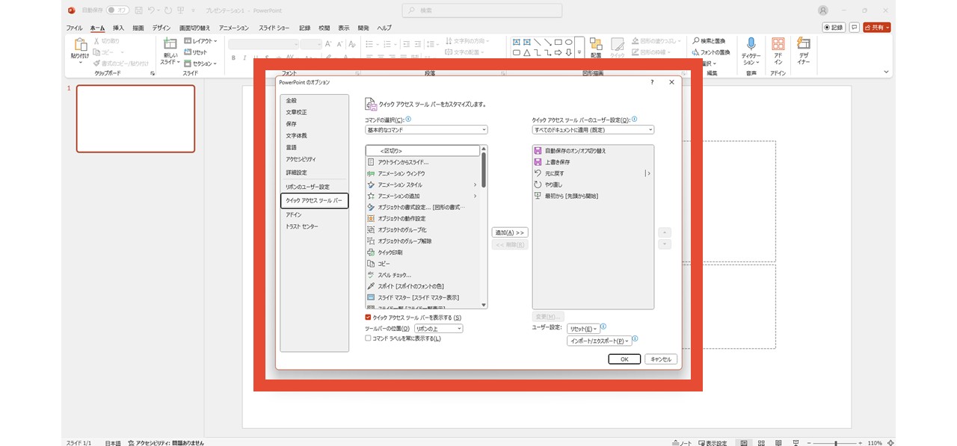This screenshot has width=957, height=446.
Task: Click フォントの置換 in the editing group
Action: coord(710,52)
